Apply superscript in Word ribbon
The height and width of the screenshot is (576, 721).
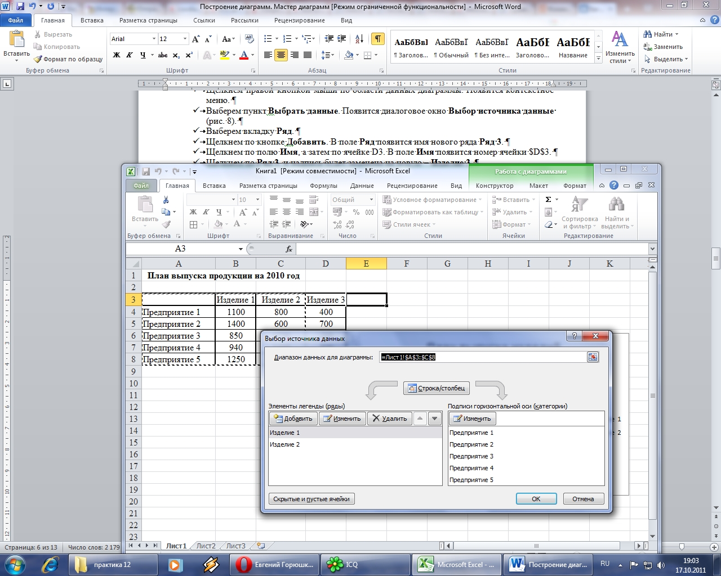pyautogui.click(x=189, y=55)
